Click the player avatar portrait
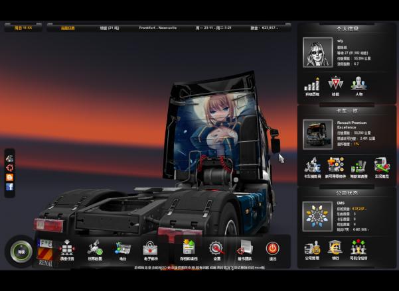Viewport: 399px width, 291px height. click(318, 52)
